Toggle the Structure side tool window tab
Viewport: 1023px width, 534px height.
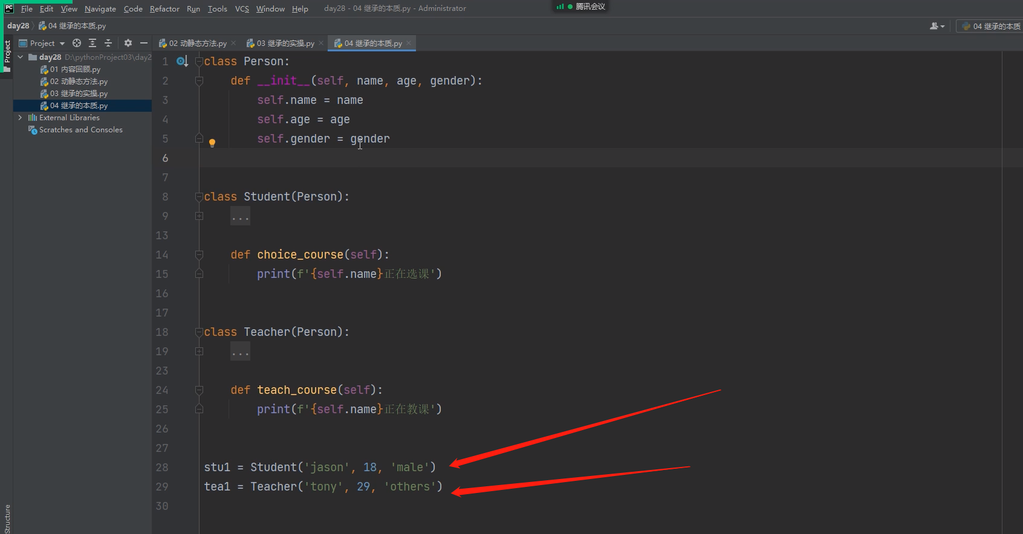pos(7,518)
